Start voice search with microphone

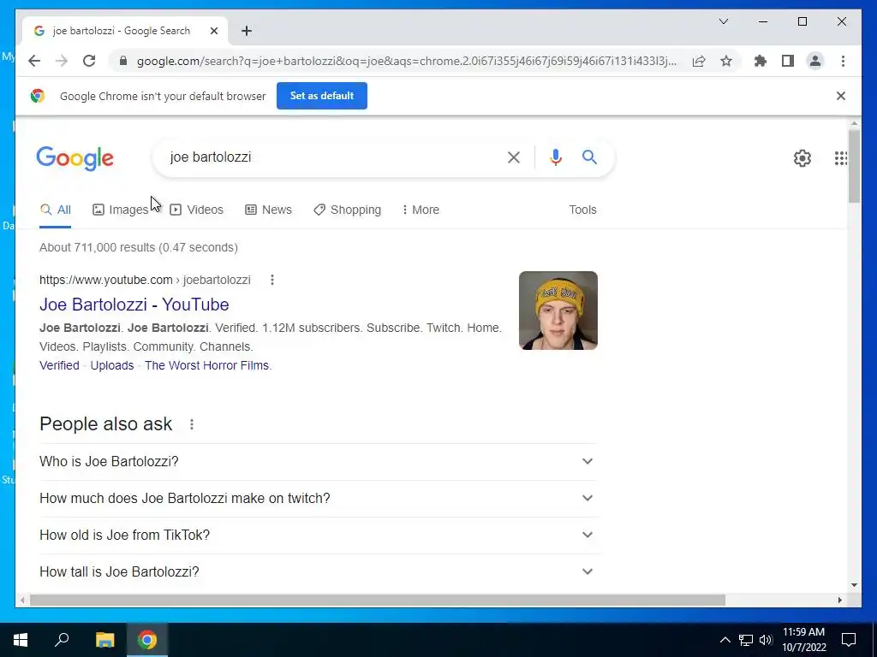(555, 157)
